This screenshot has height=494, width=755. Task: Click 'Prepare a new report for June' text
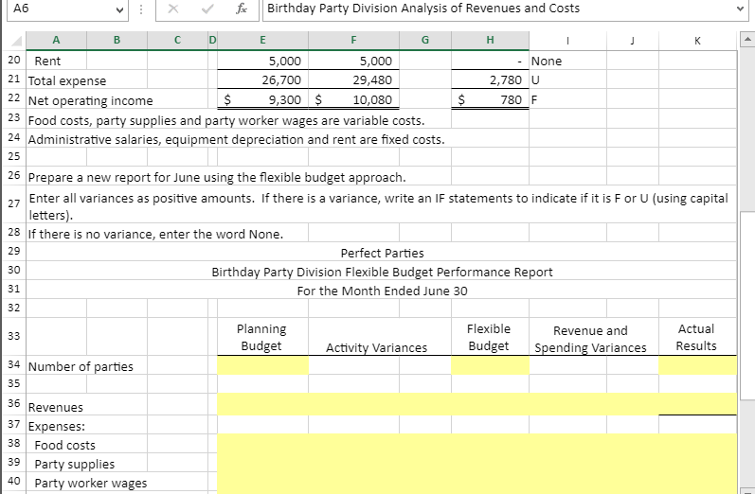(x=217, y=178)
